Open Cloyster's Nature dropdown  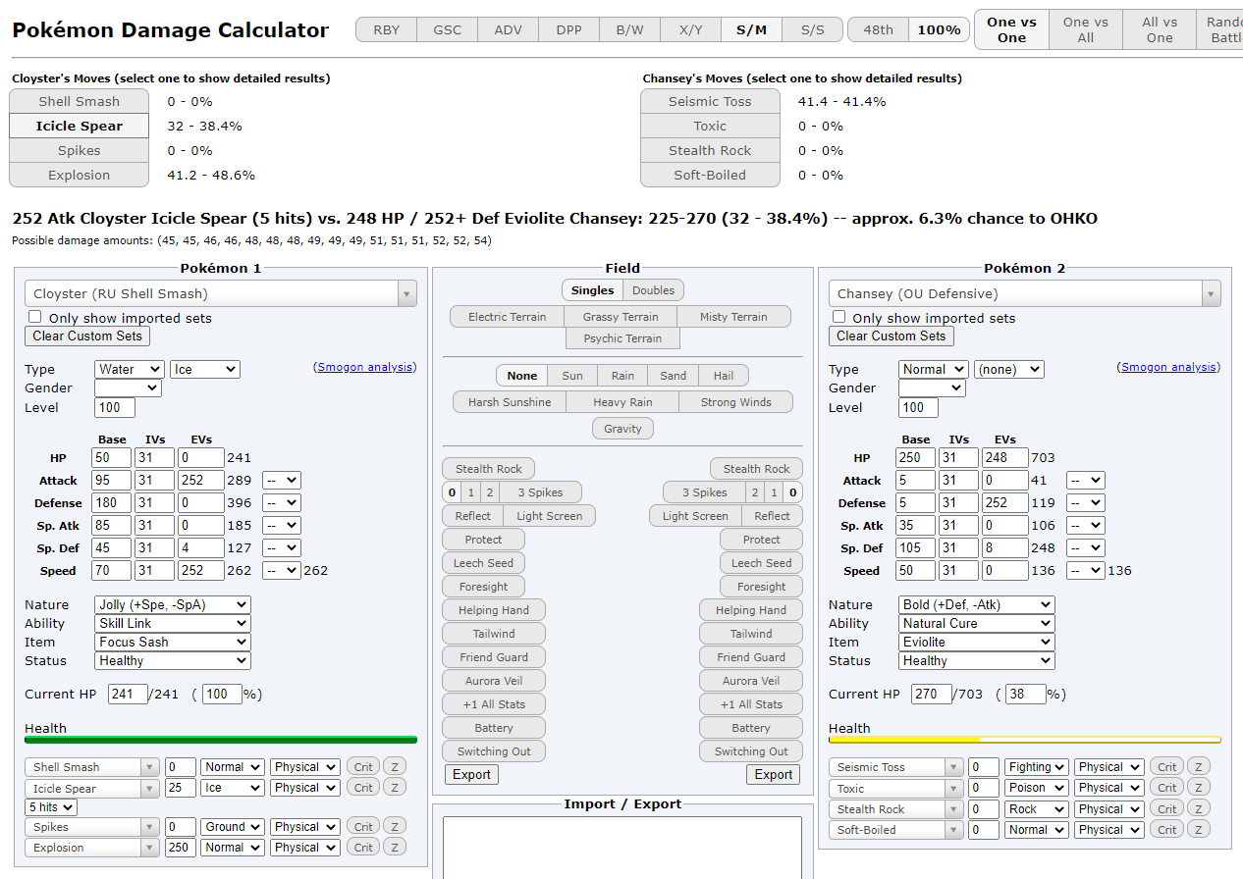click(173, 605)
